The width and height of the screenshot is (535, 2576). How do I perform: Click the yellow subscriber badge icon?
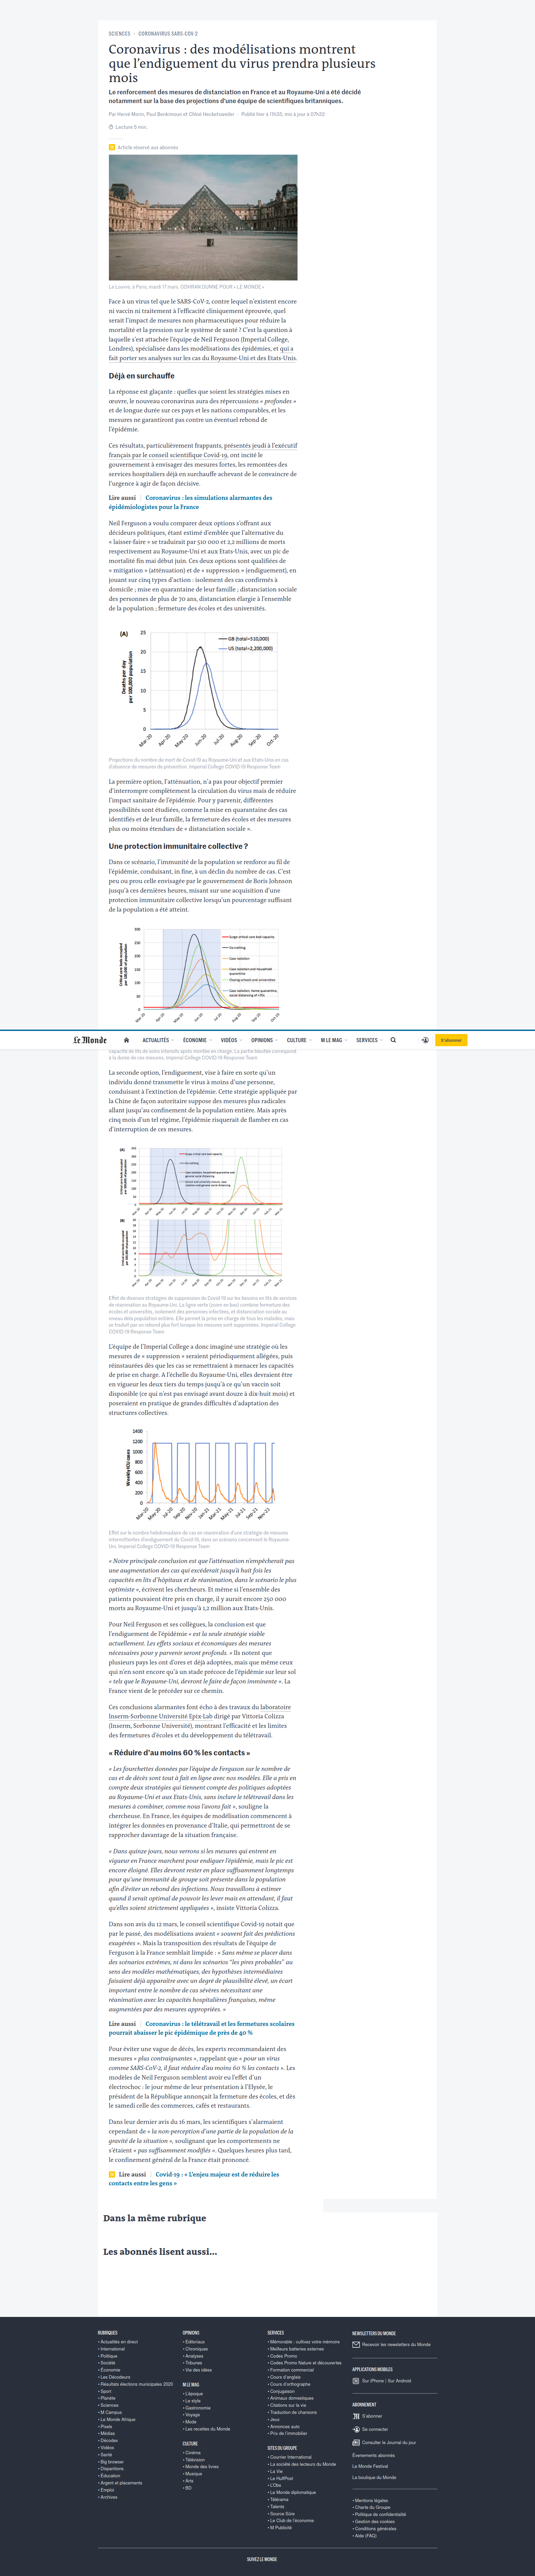pos(112,147)
